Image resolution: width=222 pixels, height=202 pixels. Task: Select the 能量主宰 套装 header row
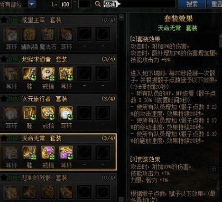58,20
